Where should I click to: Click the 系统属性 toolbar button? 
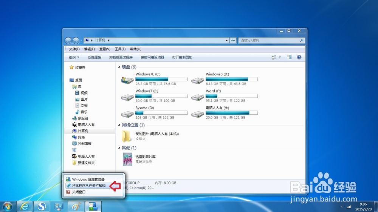point(94,57)
